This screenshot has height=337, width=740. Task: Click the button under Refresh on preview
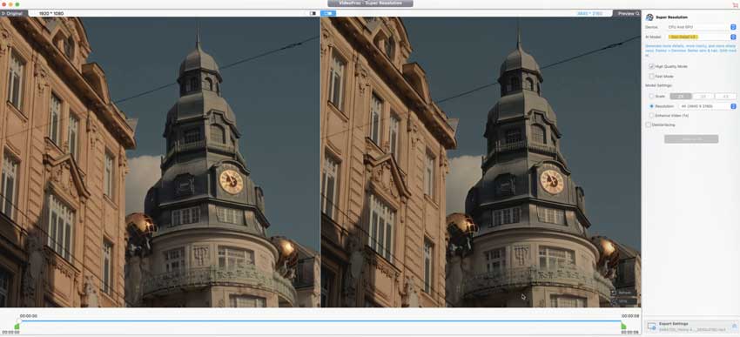(624, 301)
